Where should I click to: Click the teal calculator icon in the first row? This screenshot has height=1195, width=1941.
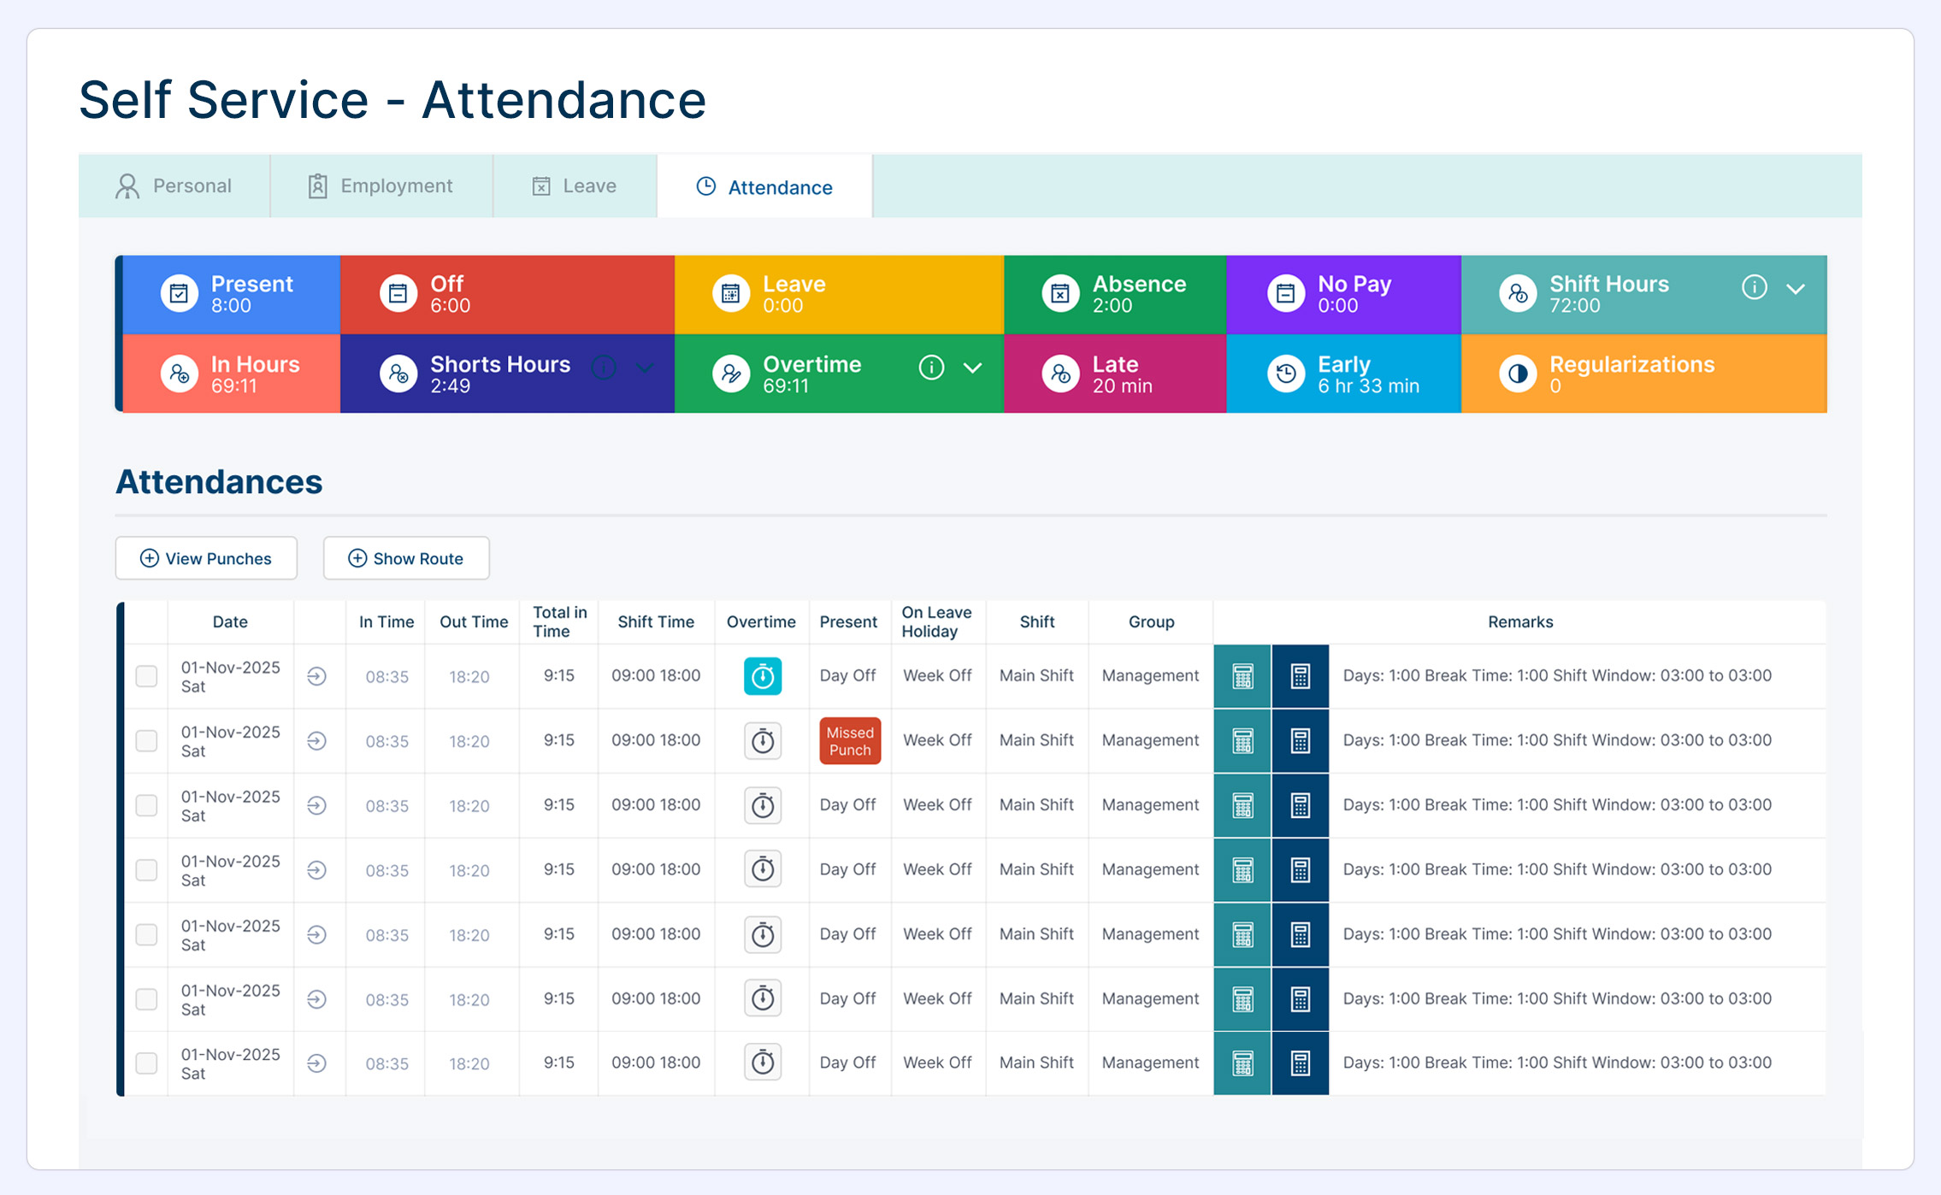pos(1242,676)
